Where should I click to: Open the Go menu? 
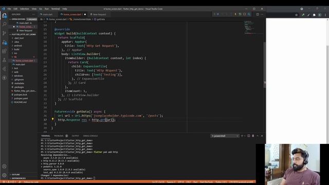41,9
